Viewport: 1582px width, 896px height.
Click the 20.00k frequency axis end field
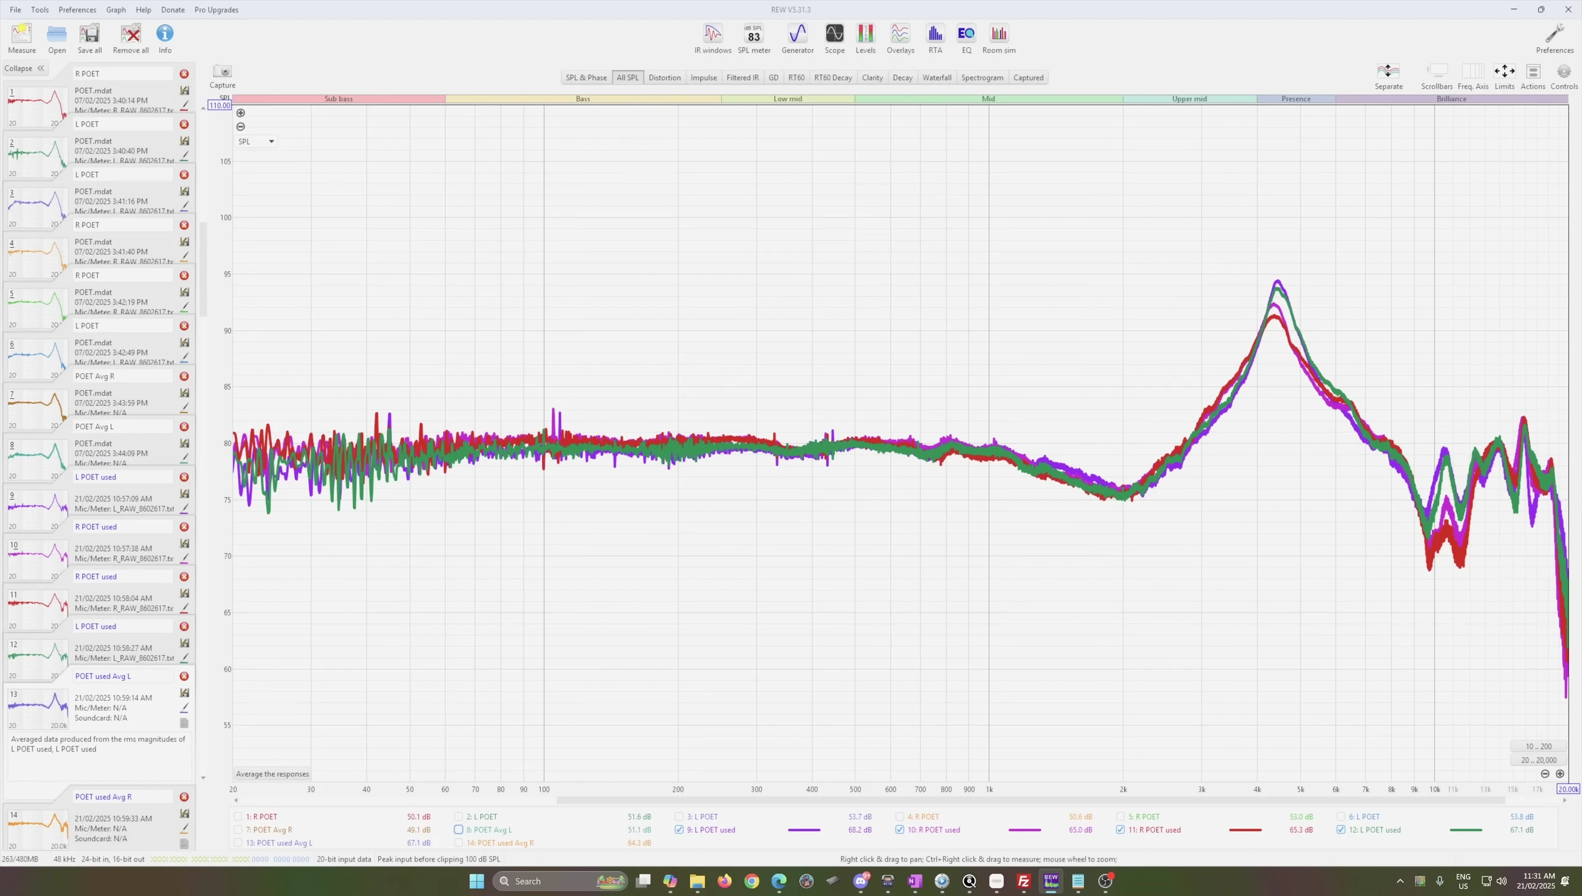click(x=1568, y=789)
